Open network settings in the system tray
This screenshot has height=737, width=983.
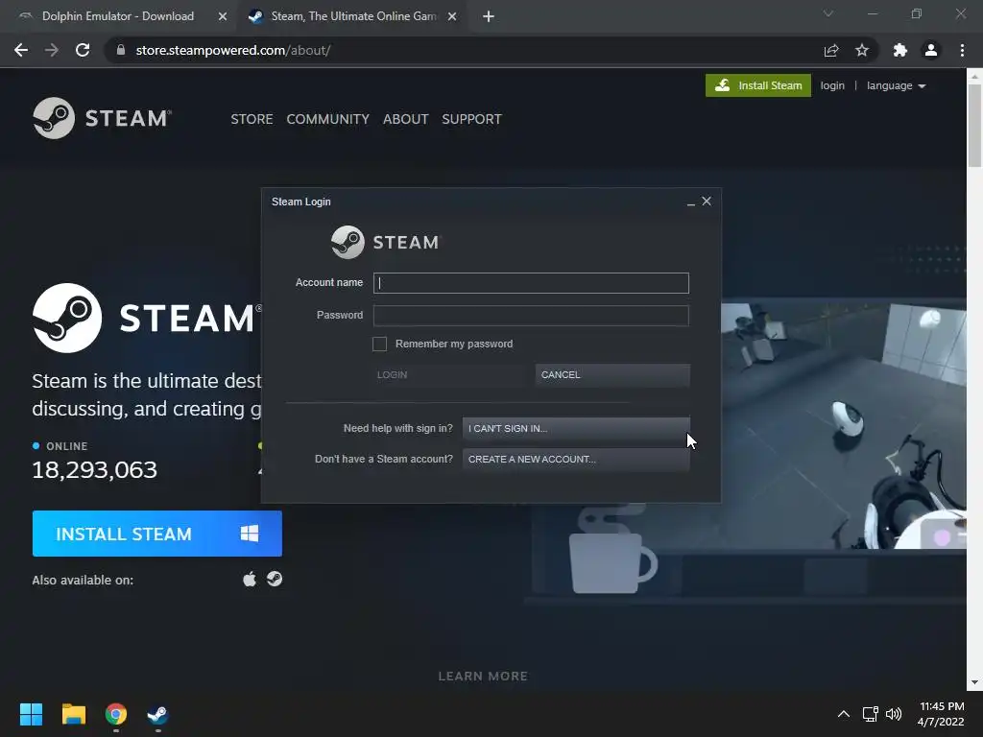click(870, 714)
